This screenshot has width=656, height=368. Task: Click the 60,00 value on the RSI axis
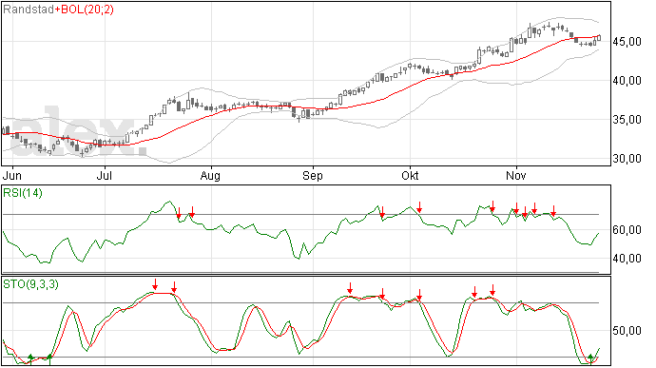pyautogui.click(x=627, y=230)
